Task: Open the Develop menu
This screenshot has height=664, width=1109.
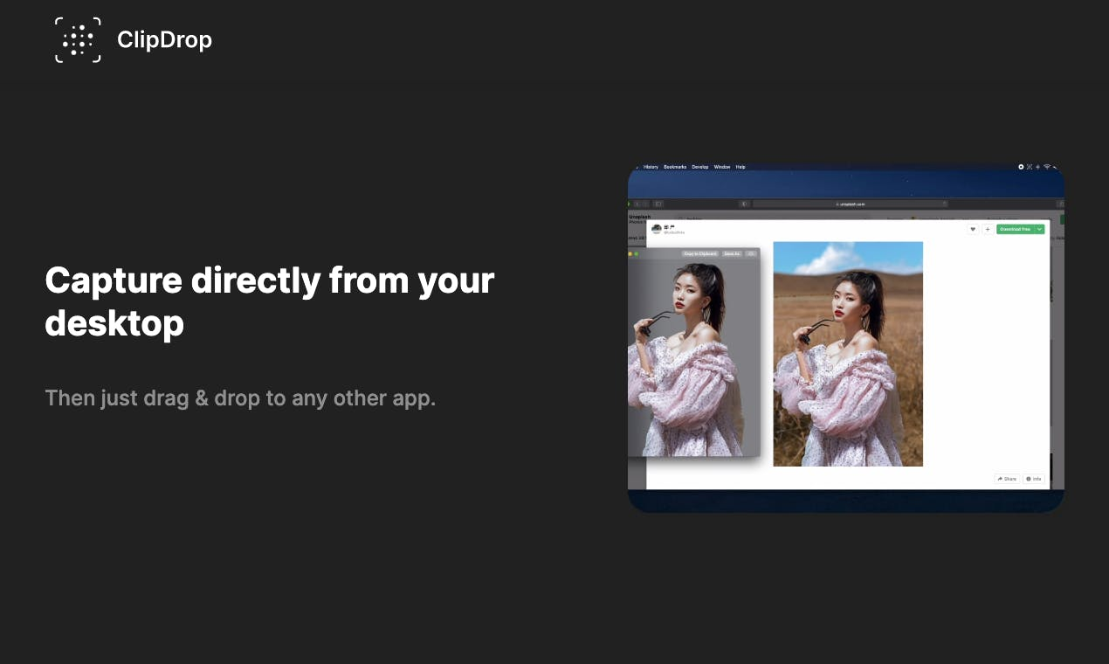Action: 700,167
